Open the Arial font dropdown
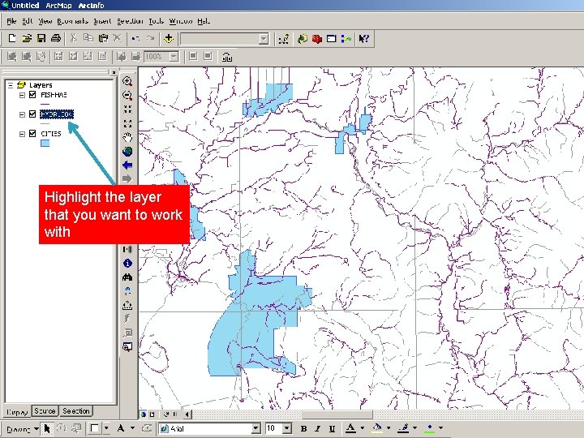 tap(255, 429)
